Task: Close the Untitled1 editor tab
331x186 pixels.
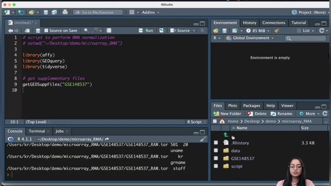Action: 36,23
